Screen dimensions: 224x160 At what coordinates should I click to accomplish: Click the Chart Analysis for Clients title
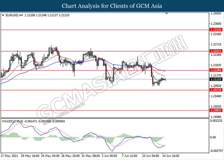[x=112, y=6]
